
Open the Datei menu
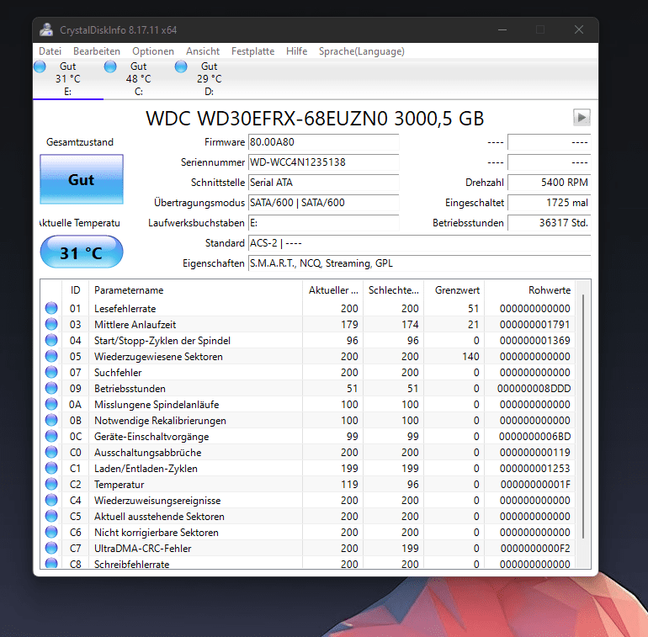(50, 51)
